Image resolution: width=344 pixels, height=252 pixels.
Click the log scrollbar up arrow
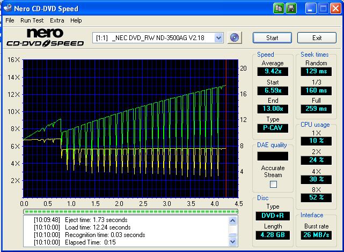point(232,220)
